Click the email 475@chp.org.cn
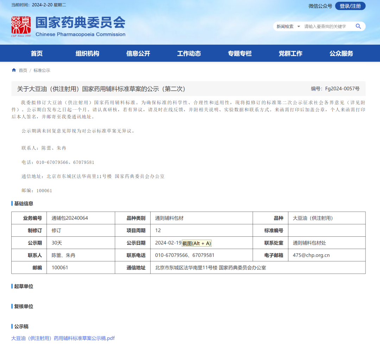This screenshot has width=380, height=344. [x=311, y=255]
